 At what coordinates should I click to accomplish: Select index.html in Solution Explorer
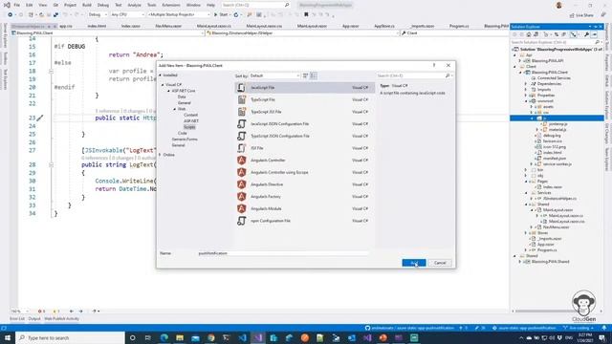click(553, 153)
